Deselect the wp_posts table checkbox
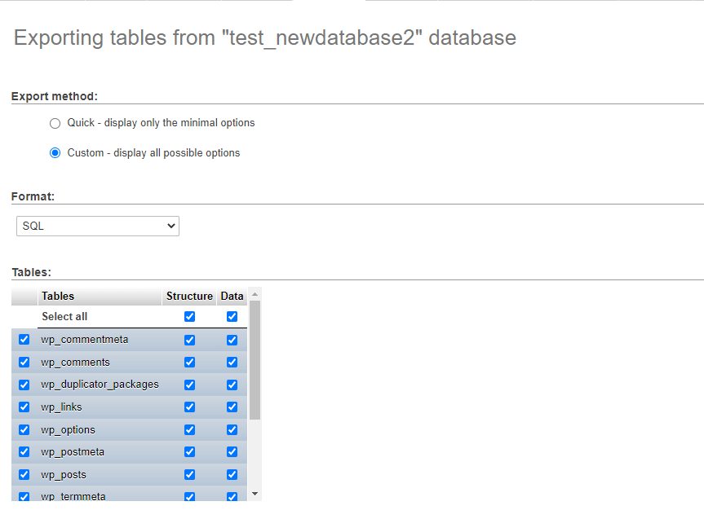The image size is (704, 519). (x=24, y=474)
